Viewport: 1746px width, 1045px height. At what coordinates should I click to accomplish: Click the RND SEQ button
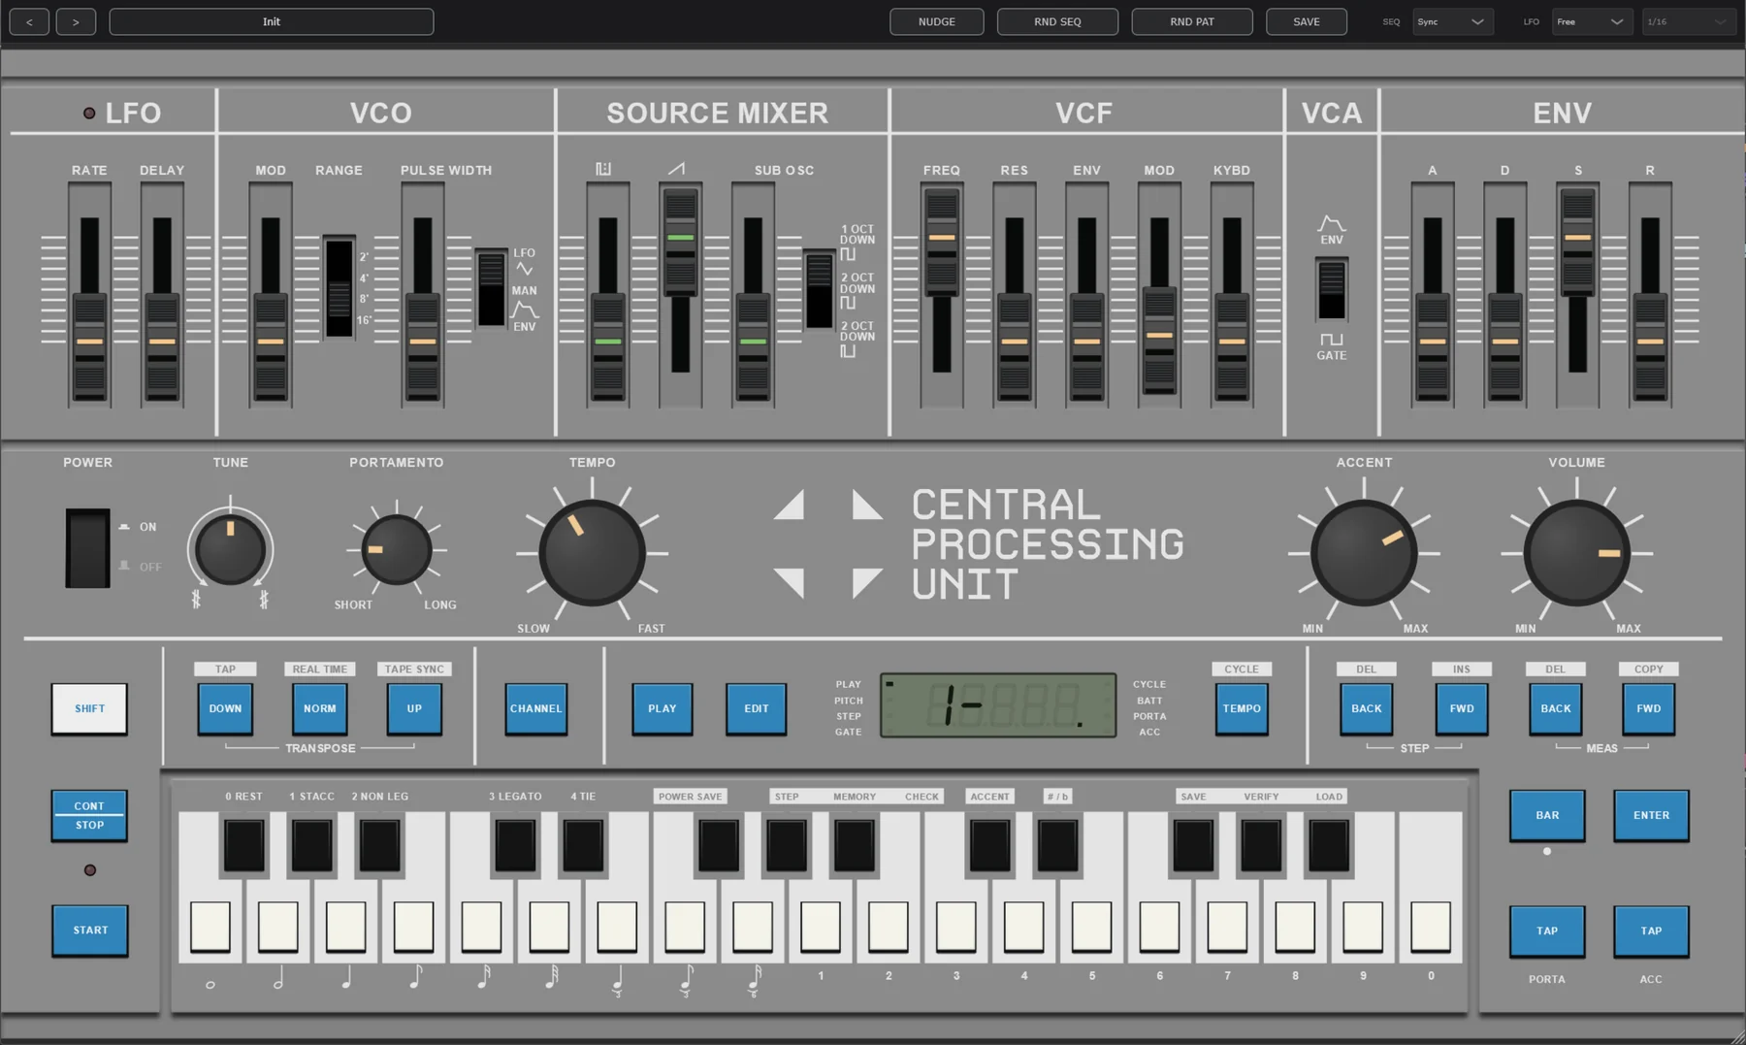[x=1057, y=21]
